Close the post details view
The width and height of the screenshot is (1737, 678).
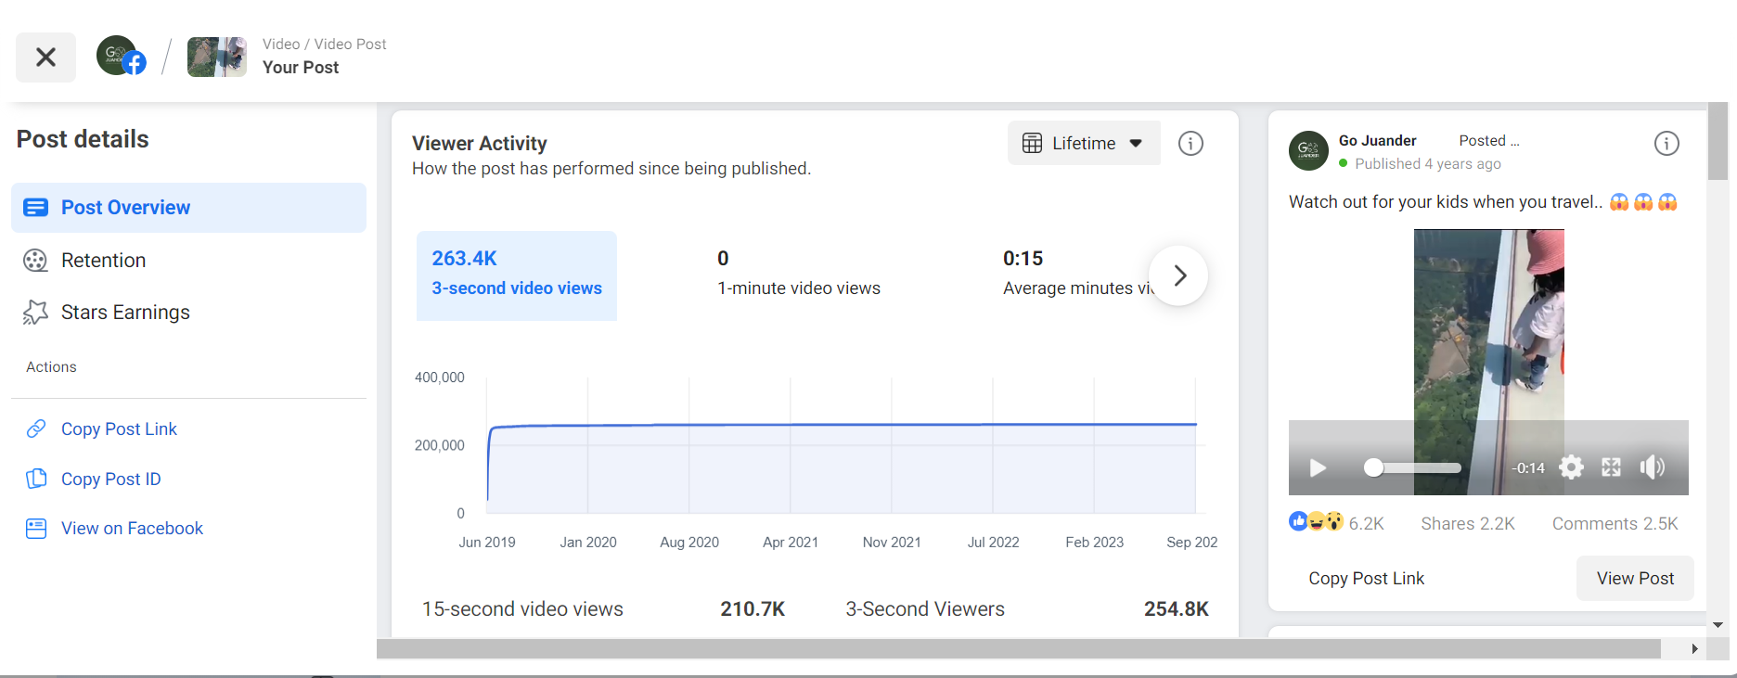[45, 58]
